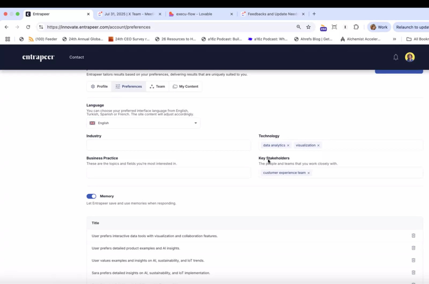Viewport: 429px width, 284px height.
Task: Go to the My Content tab
Action: (185, 86)
